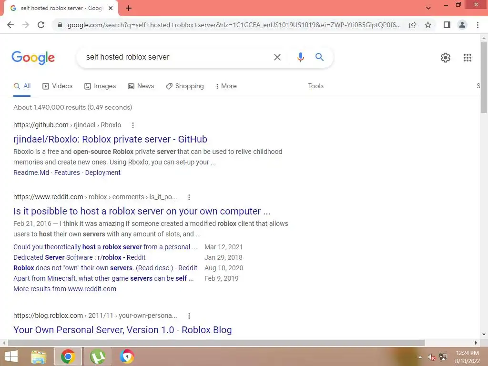
Task: Open search Tools options
Action: click(315, 86)
